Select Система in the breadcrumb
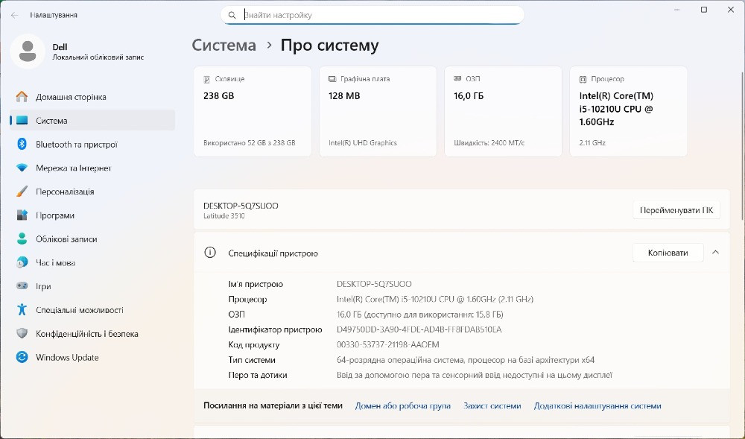 coord(223,45)
